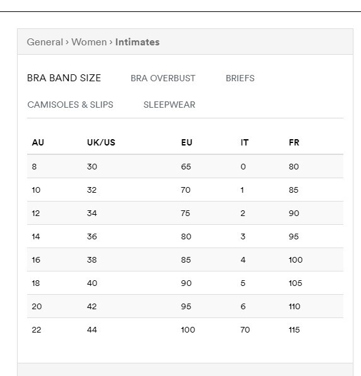Click the EU value 80 cell

(x=186, y=236)
